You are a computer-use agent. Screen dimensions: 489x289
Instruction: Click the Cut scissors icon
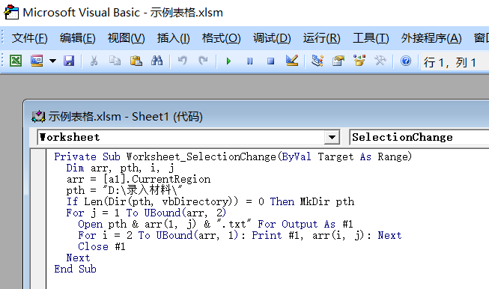[94, 61]
